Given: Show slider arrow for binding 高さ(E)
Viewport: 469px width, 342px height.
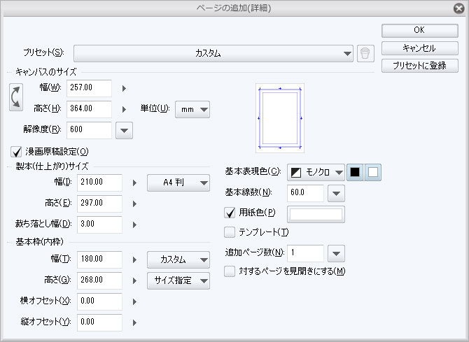Looking at the screenshot, I should pyautogui.click(x=134, y=204).
